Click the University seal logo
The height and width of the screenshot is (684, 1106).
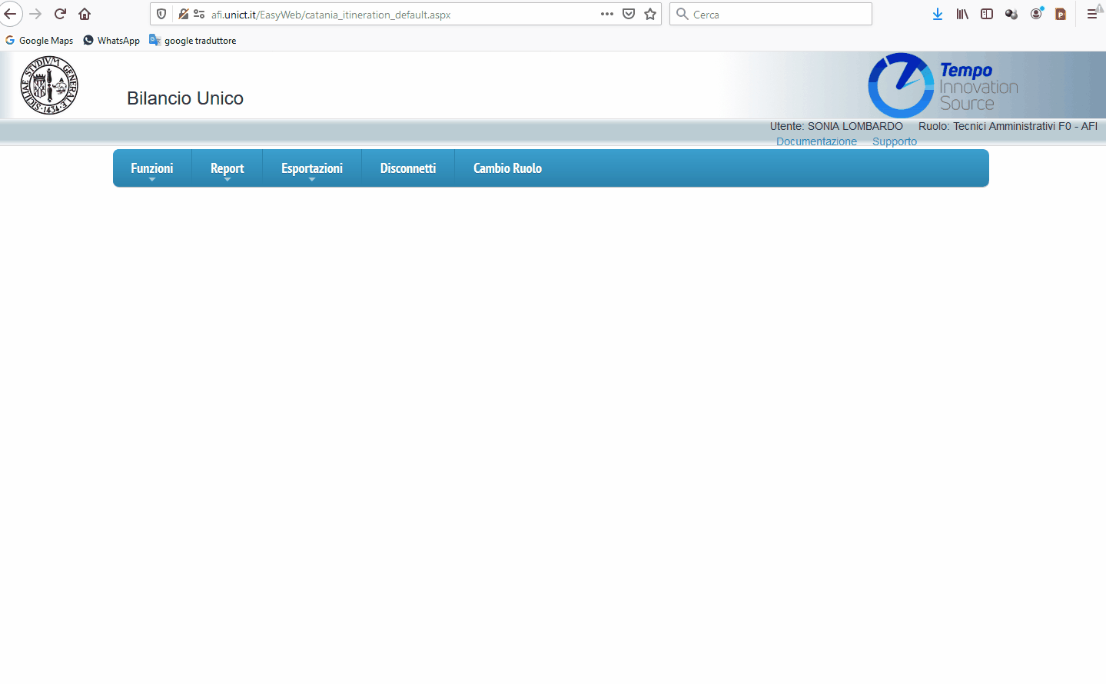(49, 85)
